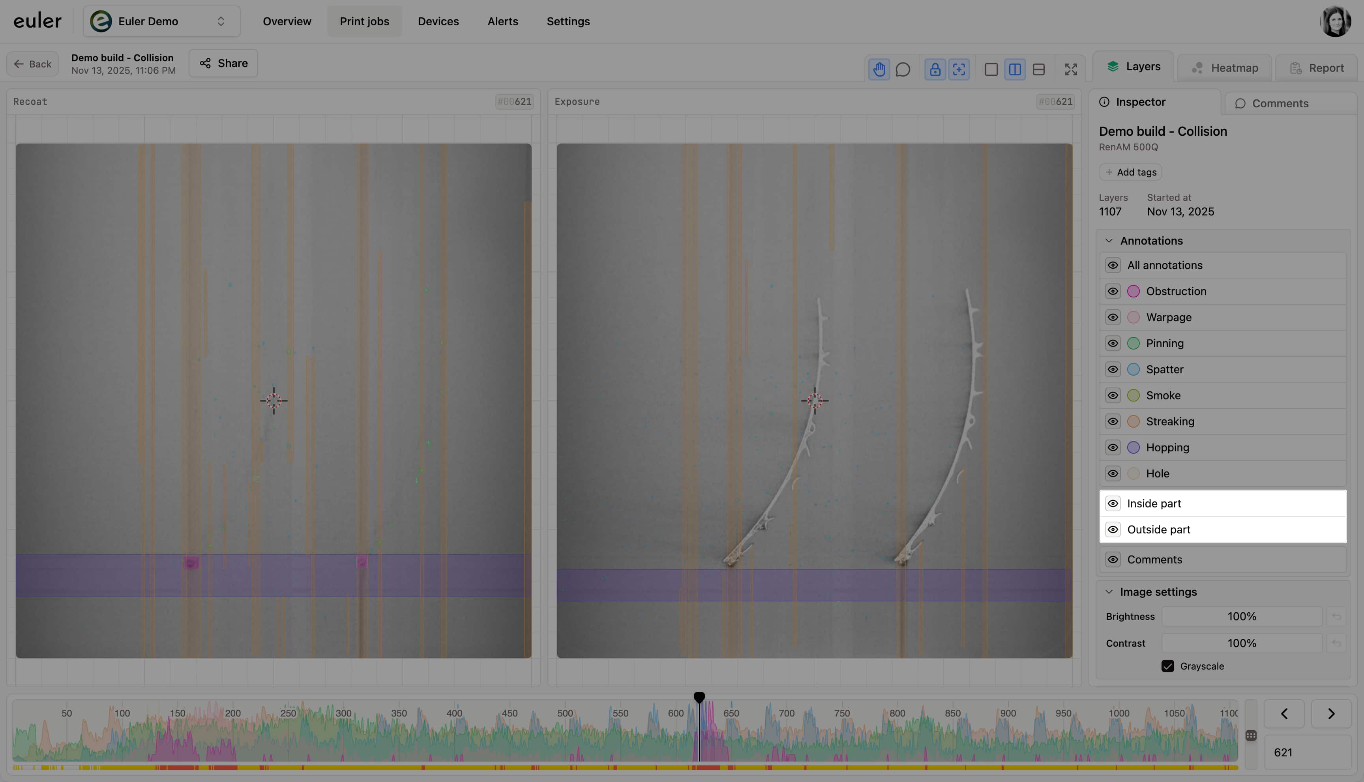Select the pan hand tool
Image resolution: width=1364 pixels, height=782 pixels.
pos(879,69)
